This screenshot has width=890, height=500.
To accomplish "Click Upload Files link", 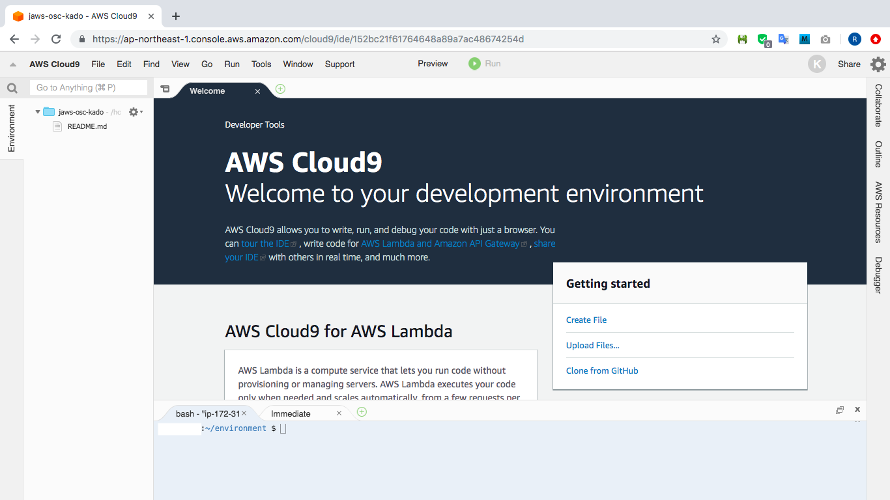I will coord(593,345).
